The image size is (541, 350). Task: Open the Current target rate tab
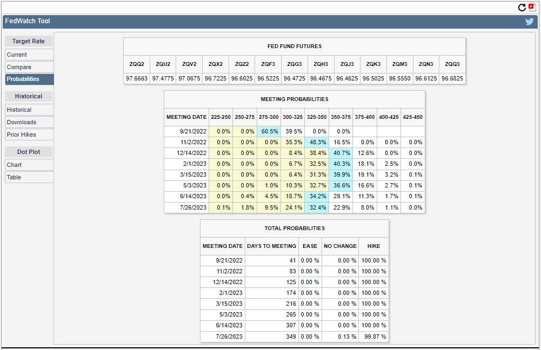pyautogui.click(x=29, y=55)
